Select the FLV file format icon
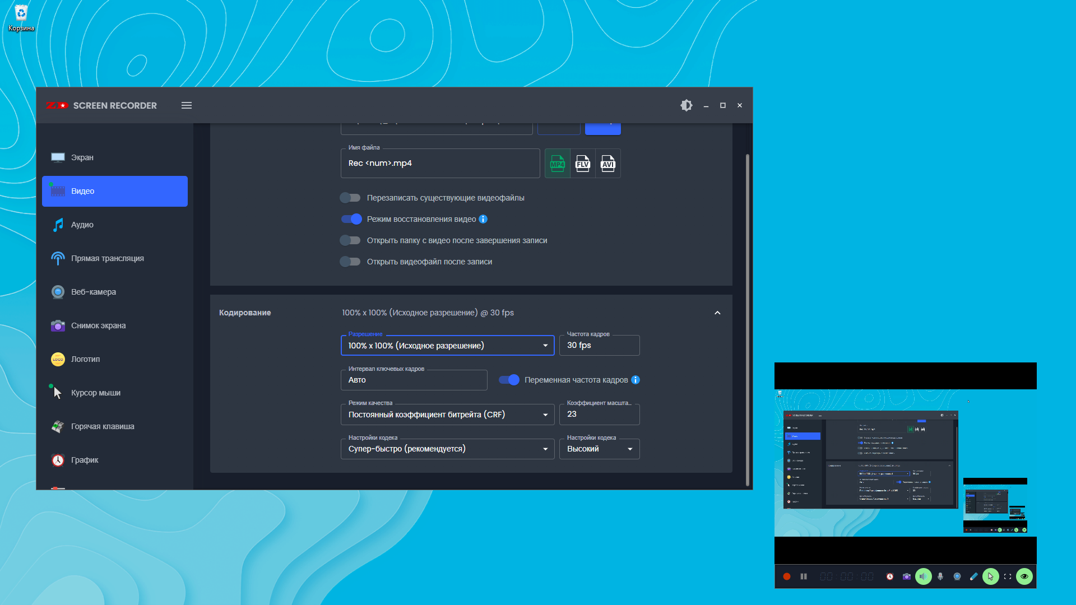This screenshot has width=1076, height=605. point(583,164)
